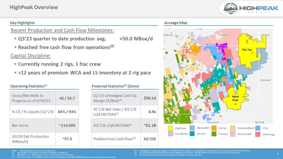
Task: Select the Recent Production and Cash Flow Milestones heading
Action: point(62,30)
